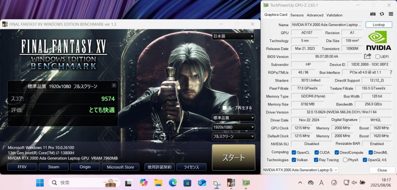Click the muted volume tray icon
397x190 pixels.
click(x=354, y=182)
